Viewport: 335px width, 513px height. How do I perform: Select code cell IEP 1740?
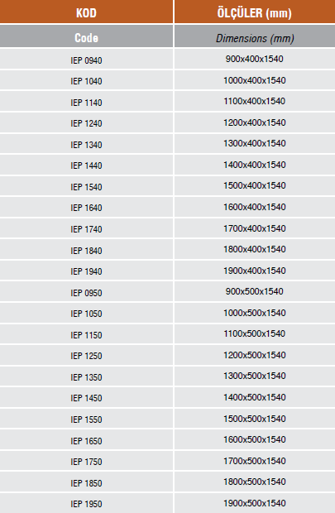tap(86, 228)
